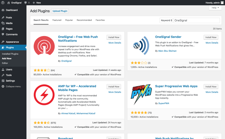Image resolution: width=225 pixels, height=139 pixels.
Task: Click the AMP for WP lightning logo
Action: 44,95
